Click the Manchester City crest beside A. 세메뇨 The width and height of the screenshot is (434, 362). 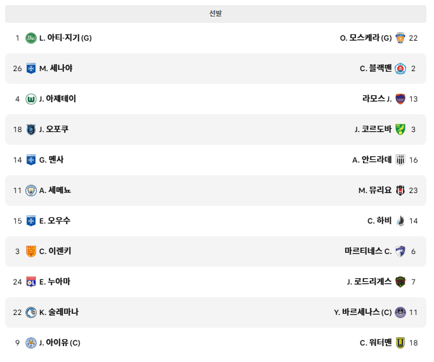click(x=31, y=191)
